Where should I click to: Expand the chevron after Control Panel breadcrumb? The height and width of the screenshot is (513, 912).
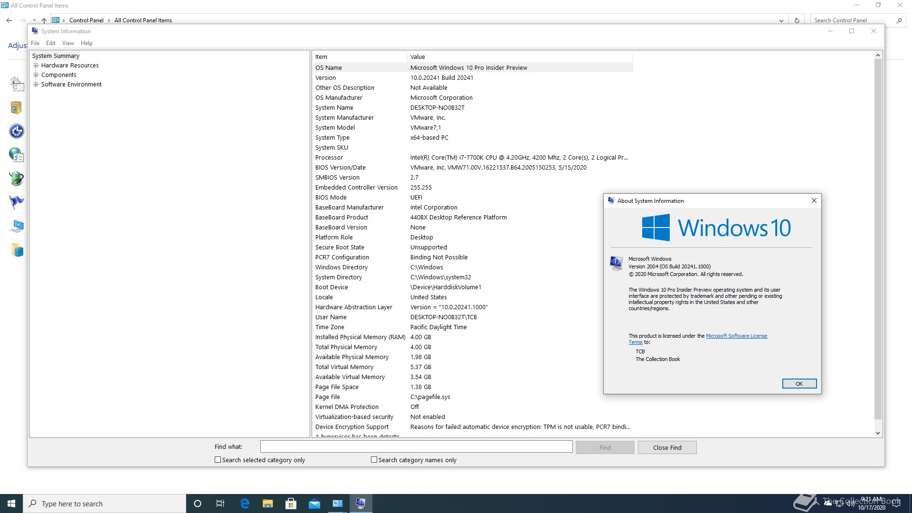[x=109, y=20]
